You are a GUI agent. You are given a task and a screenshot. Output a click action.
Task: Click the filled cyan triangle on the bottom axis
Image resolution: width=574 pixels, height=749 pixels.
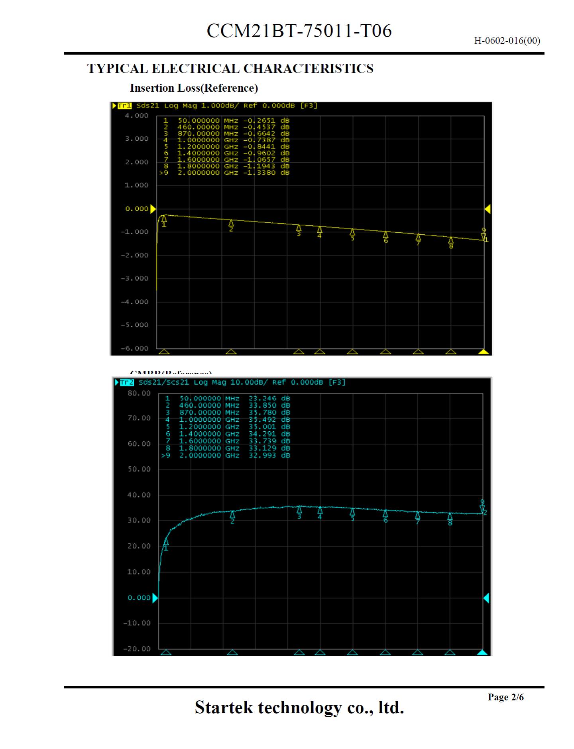[x=482, y=652]
